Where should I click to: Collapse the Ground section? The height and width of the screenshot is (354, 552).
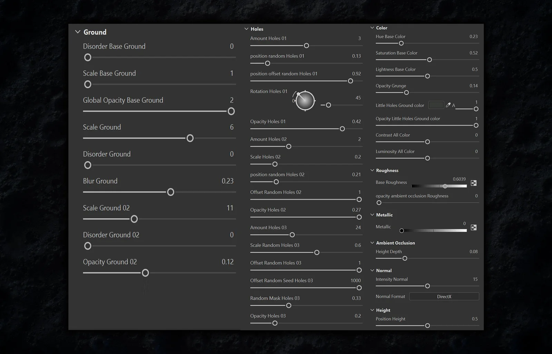pos(78,32)
